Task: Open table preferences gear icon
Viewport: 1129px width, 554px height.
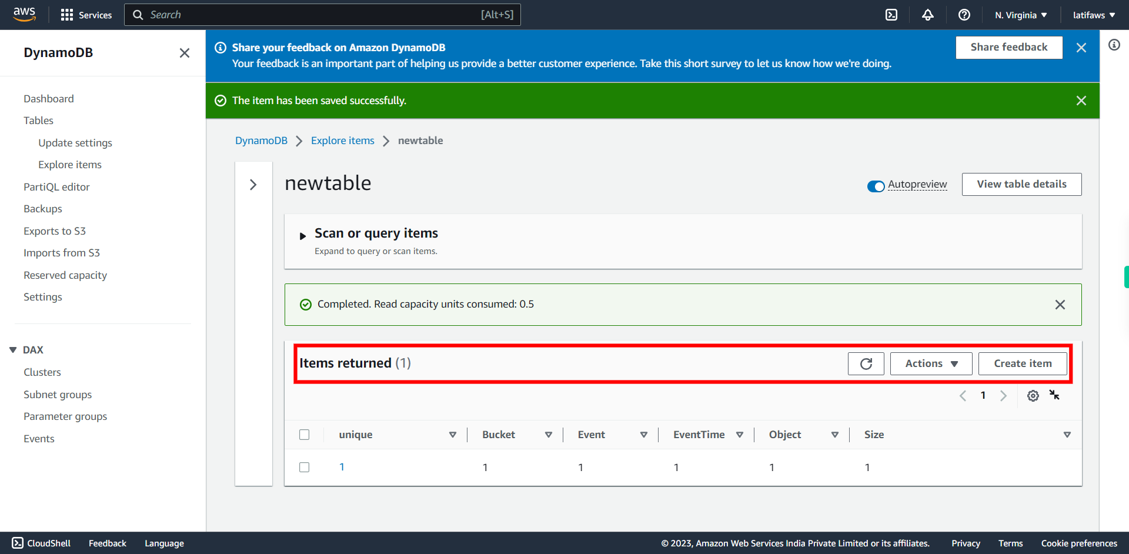Action: click(1033, 396)
